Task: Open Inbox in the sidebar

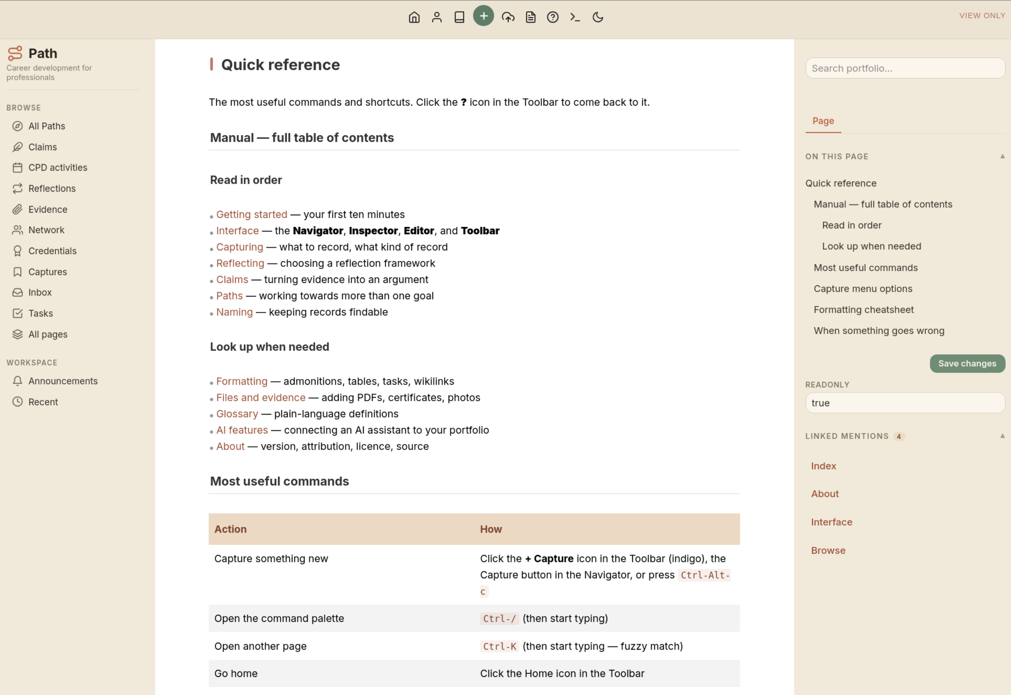Action: [x=39, y=292]
